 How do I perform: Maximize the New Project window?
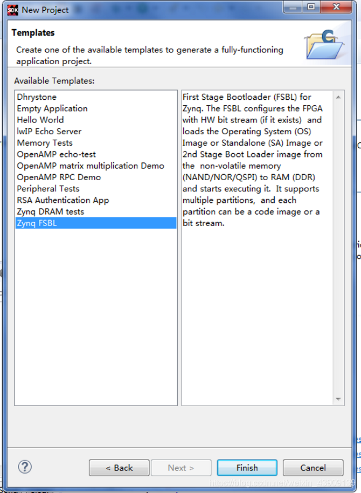[x=311, y=7]
